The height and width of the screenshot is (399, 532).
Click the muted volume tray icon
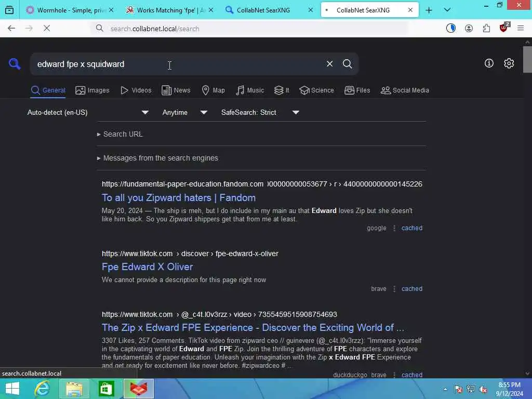(x=483, y=389)
